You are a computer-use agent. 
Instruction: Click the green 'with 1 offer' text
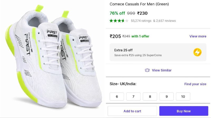point(140,36)
